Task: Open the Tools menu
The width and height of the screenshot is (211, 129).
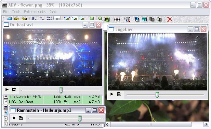Action: pyautogui.click(x=16, y=12)
